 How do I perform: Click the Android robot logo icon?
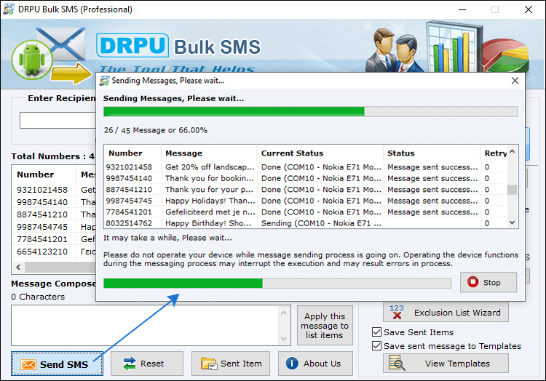pyautogui.click(x=32, y=60)
